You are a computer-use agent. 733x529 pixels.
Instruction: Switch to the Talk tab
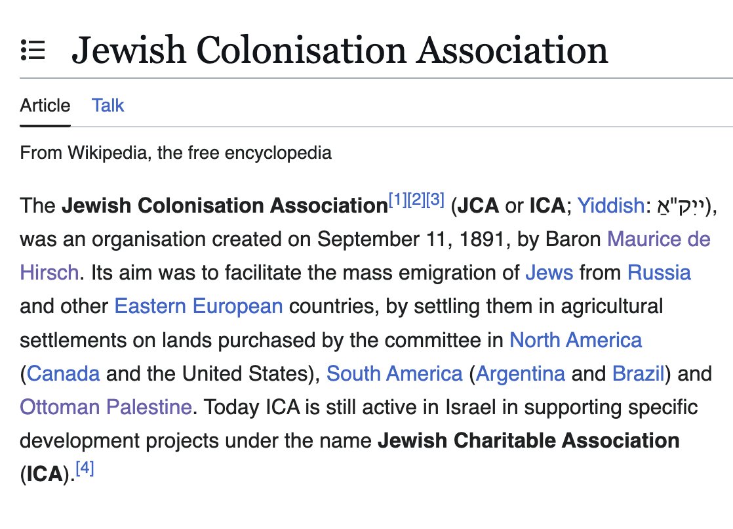[x=108, y=106]
